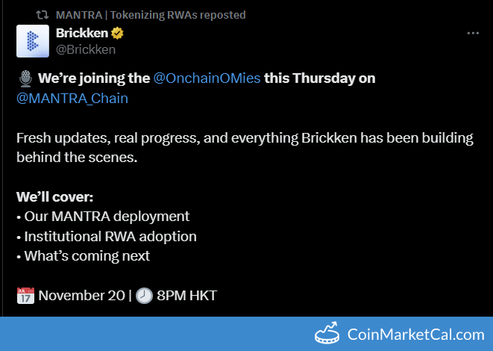Click the gold verified badge
This screenshot has height=351, width=493.
click(x=118, y=34)
